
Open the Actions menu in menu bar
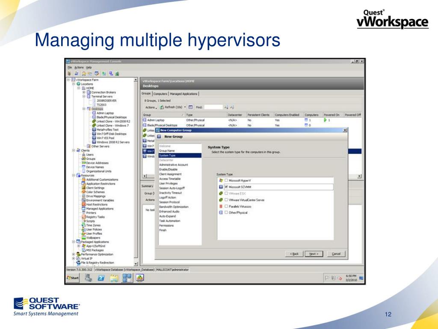79,67
